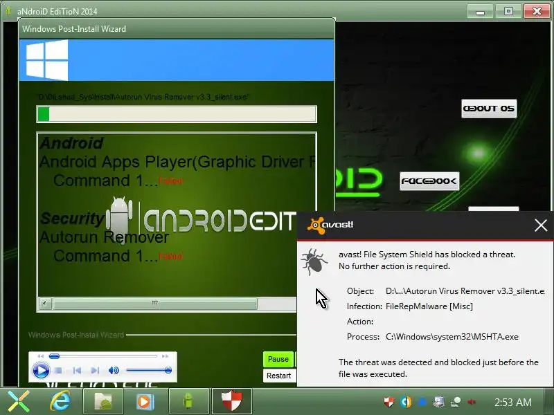Click the installation progress bar
This screenshot has width=554, height=415.
[x=177, y=114]
